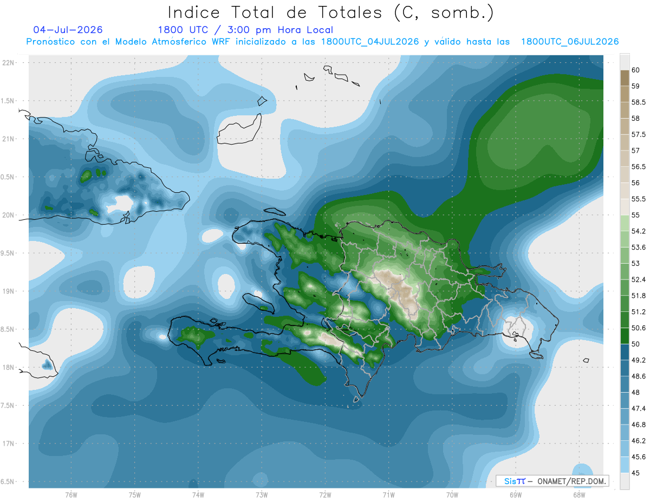This screenshot has height=502, width=650.
Task: Click the dark green legend swatch between 50 and 50.6
Action: [625, 336]
